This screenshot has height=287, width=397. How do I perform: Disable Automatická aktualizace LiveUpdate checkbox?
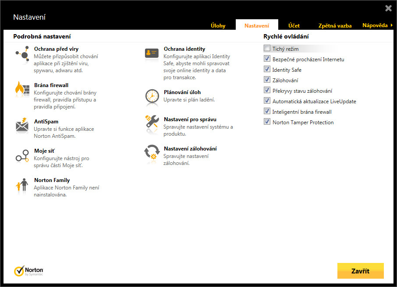tap(267, 101)
